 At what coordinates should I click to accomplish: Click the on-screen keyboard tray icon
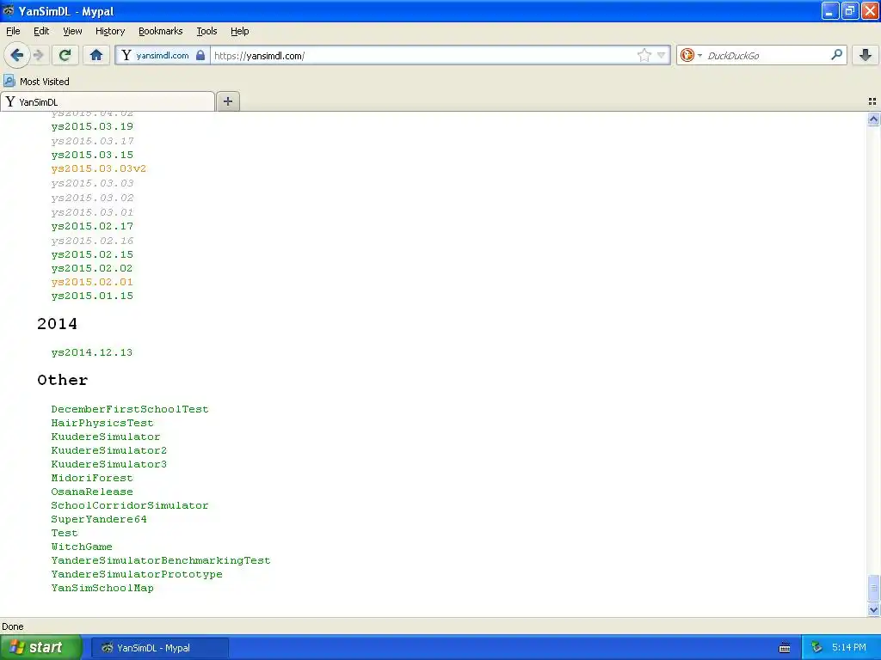[785, 648]
